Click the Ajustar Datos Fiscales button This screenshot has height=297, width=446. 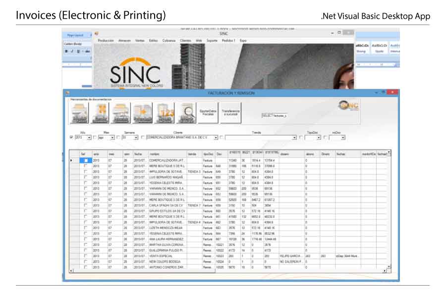click(208, 113)
